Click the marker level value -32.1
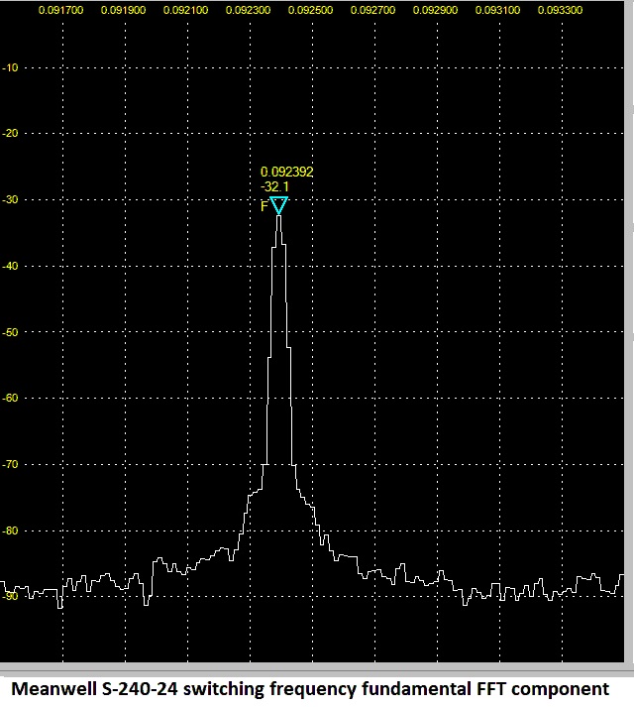The width and height of the screenshot is (634, 707). (x=274, y=186)
